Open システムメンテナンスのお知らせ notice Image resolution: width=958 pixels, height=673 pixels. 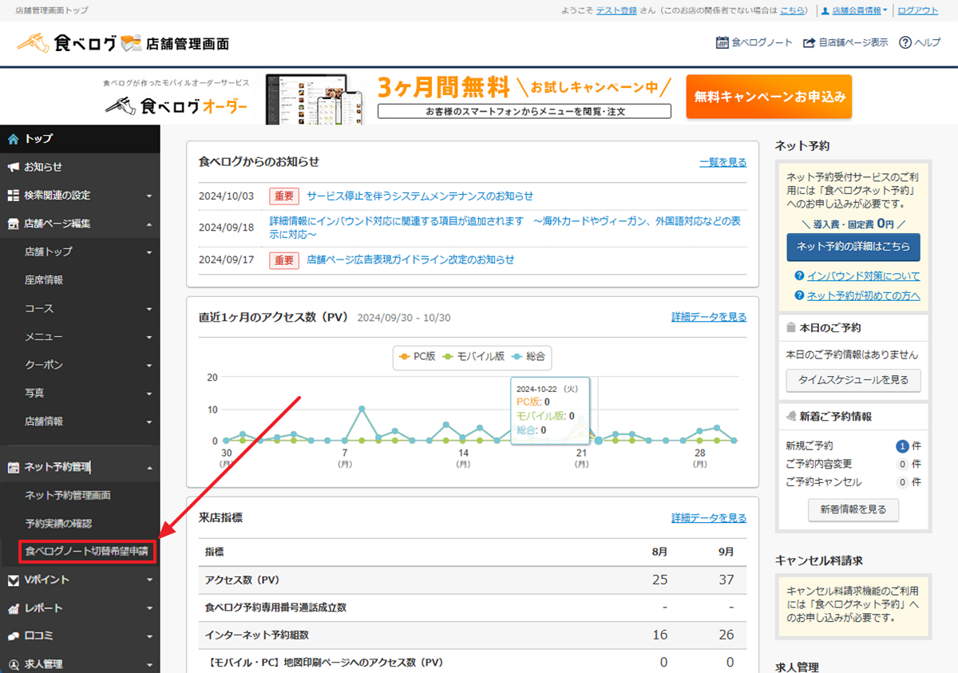420,196
